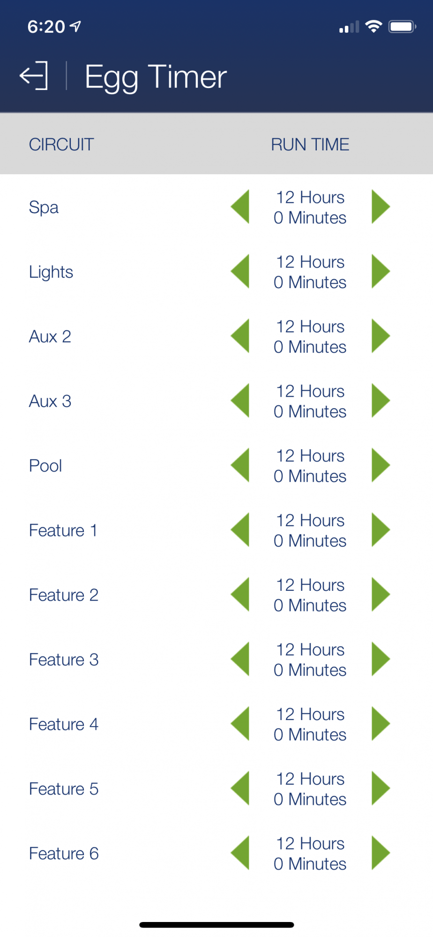Increase Feature 6 run time with right arrow
The image size is (433, 937).
pyautogui.click(x=381, y=853)
